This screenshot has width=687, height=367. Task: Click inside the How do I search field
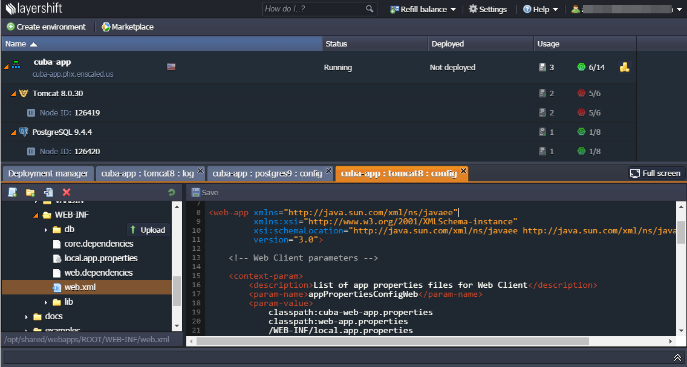314,8
